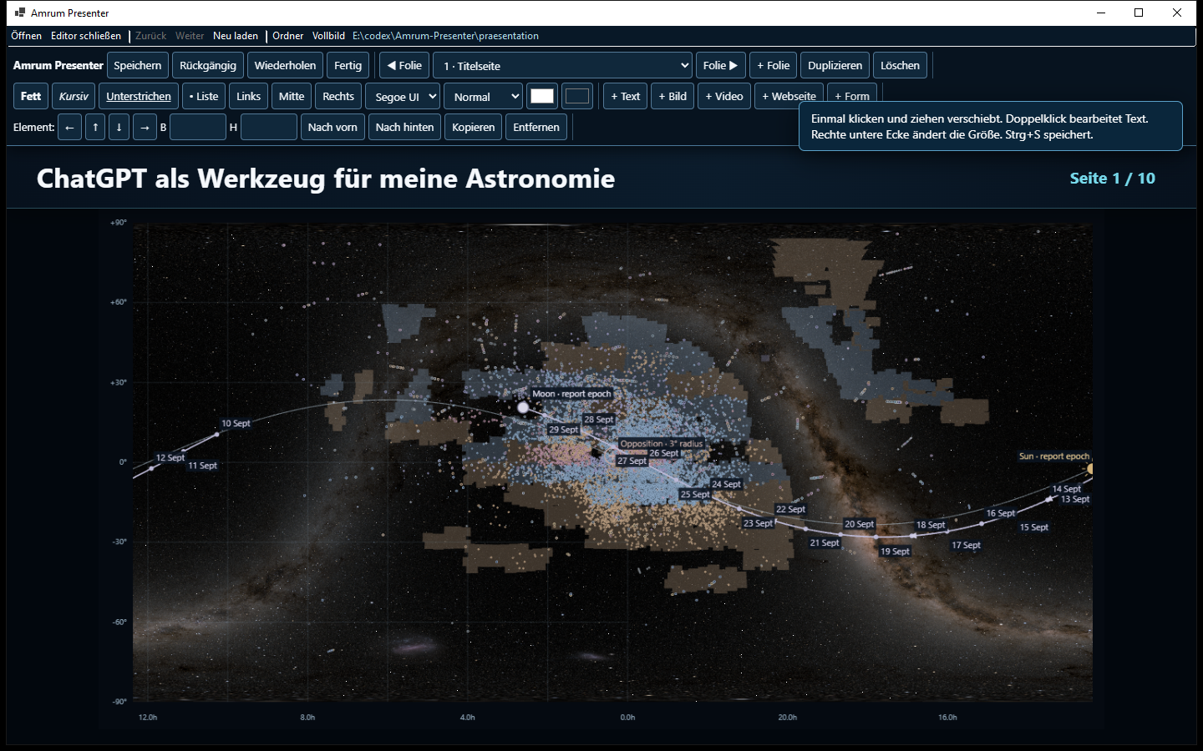The height and width of the screenshot is (751, 1203).
Task: Move element right with the right arrow button
Action: point(145,128)
